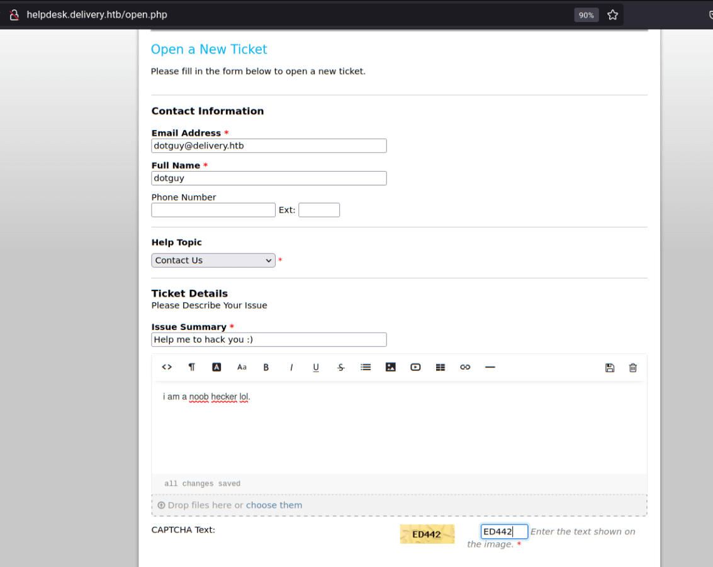
Task: Click the ED442 CAPTCHA image
Action: pos(427,534)
